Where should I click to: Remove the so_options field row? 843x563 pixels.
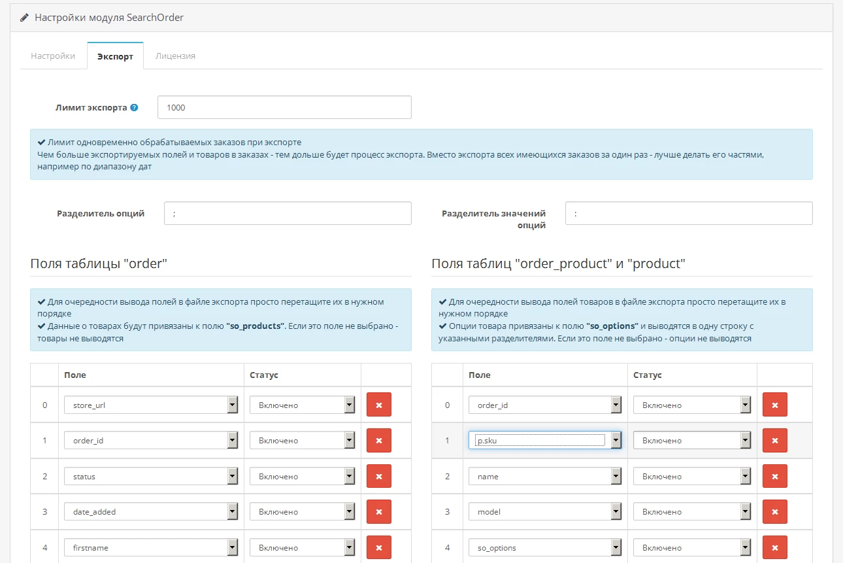775,547
